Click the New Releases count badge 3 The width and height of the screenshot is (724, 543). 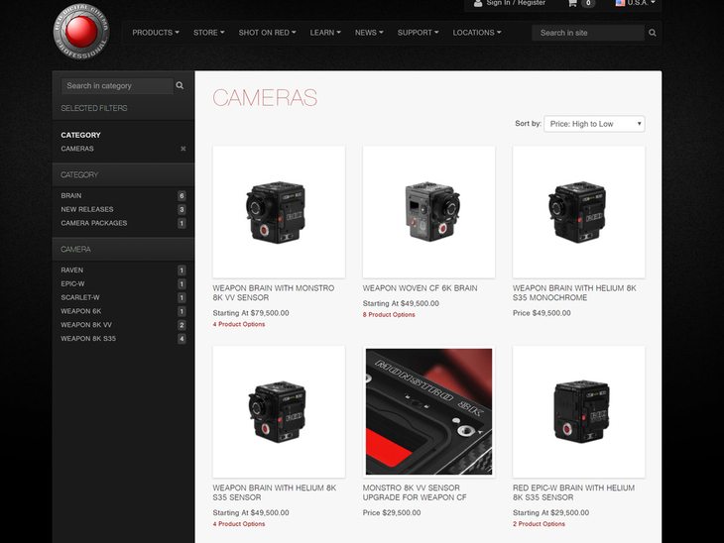(181, 209)
